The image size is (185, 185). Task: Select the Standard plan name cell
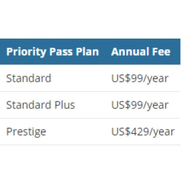(x=29, y=78)
